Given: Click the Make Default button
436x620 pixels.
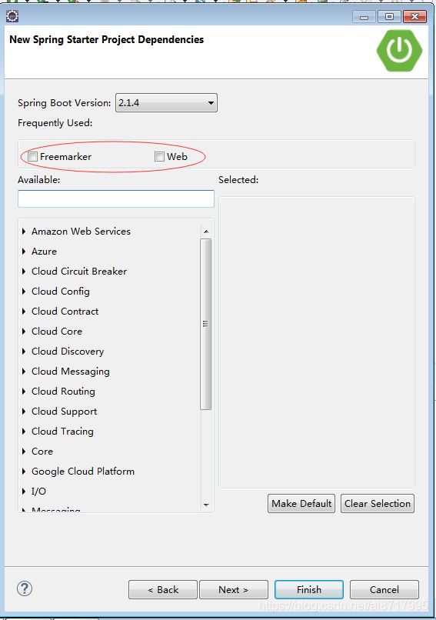Looking at the screenshot, I should pyautogui.click(x=301, y=503).
